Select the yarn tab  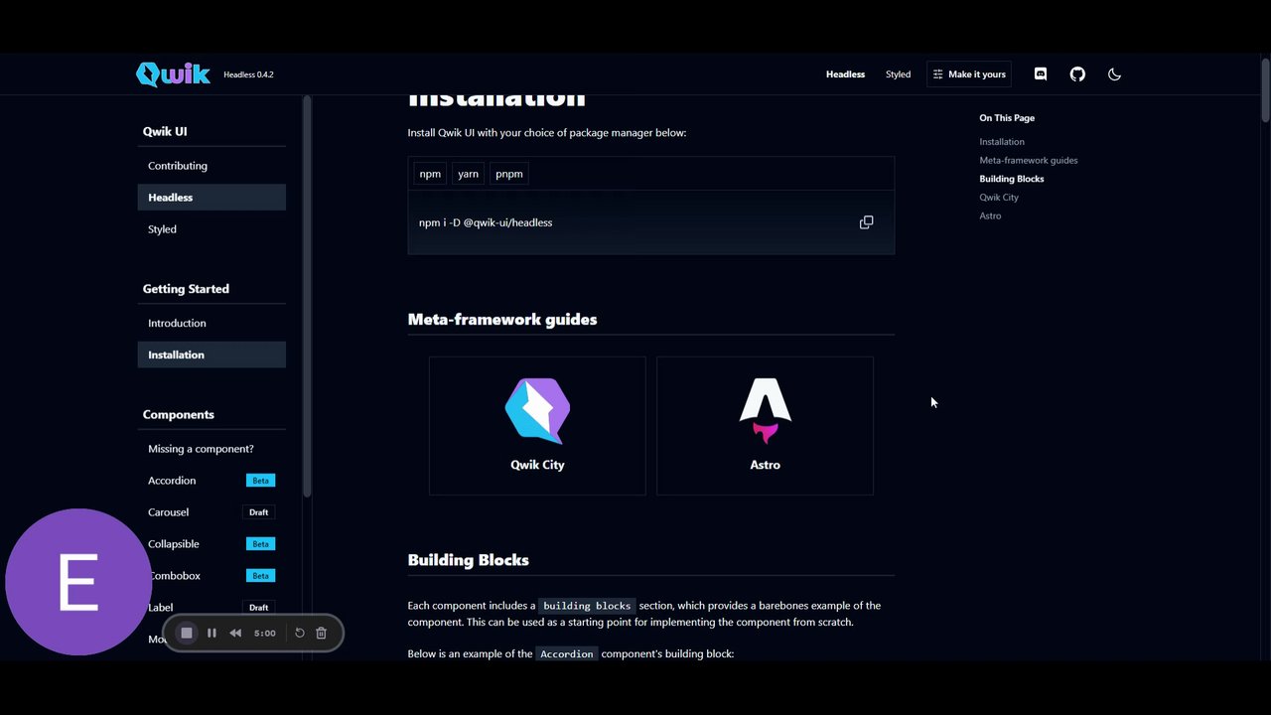(468, 174)
